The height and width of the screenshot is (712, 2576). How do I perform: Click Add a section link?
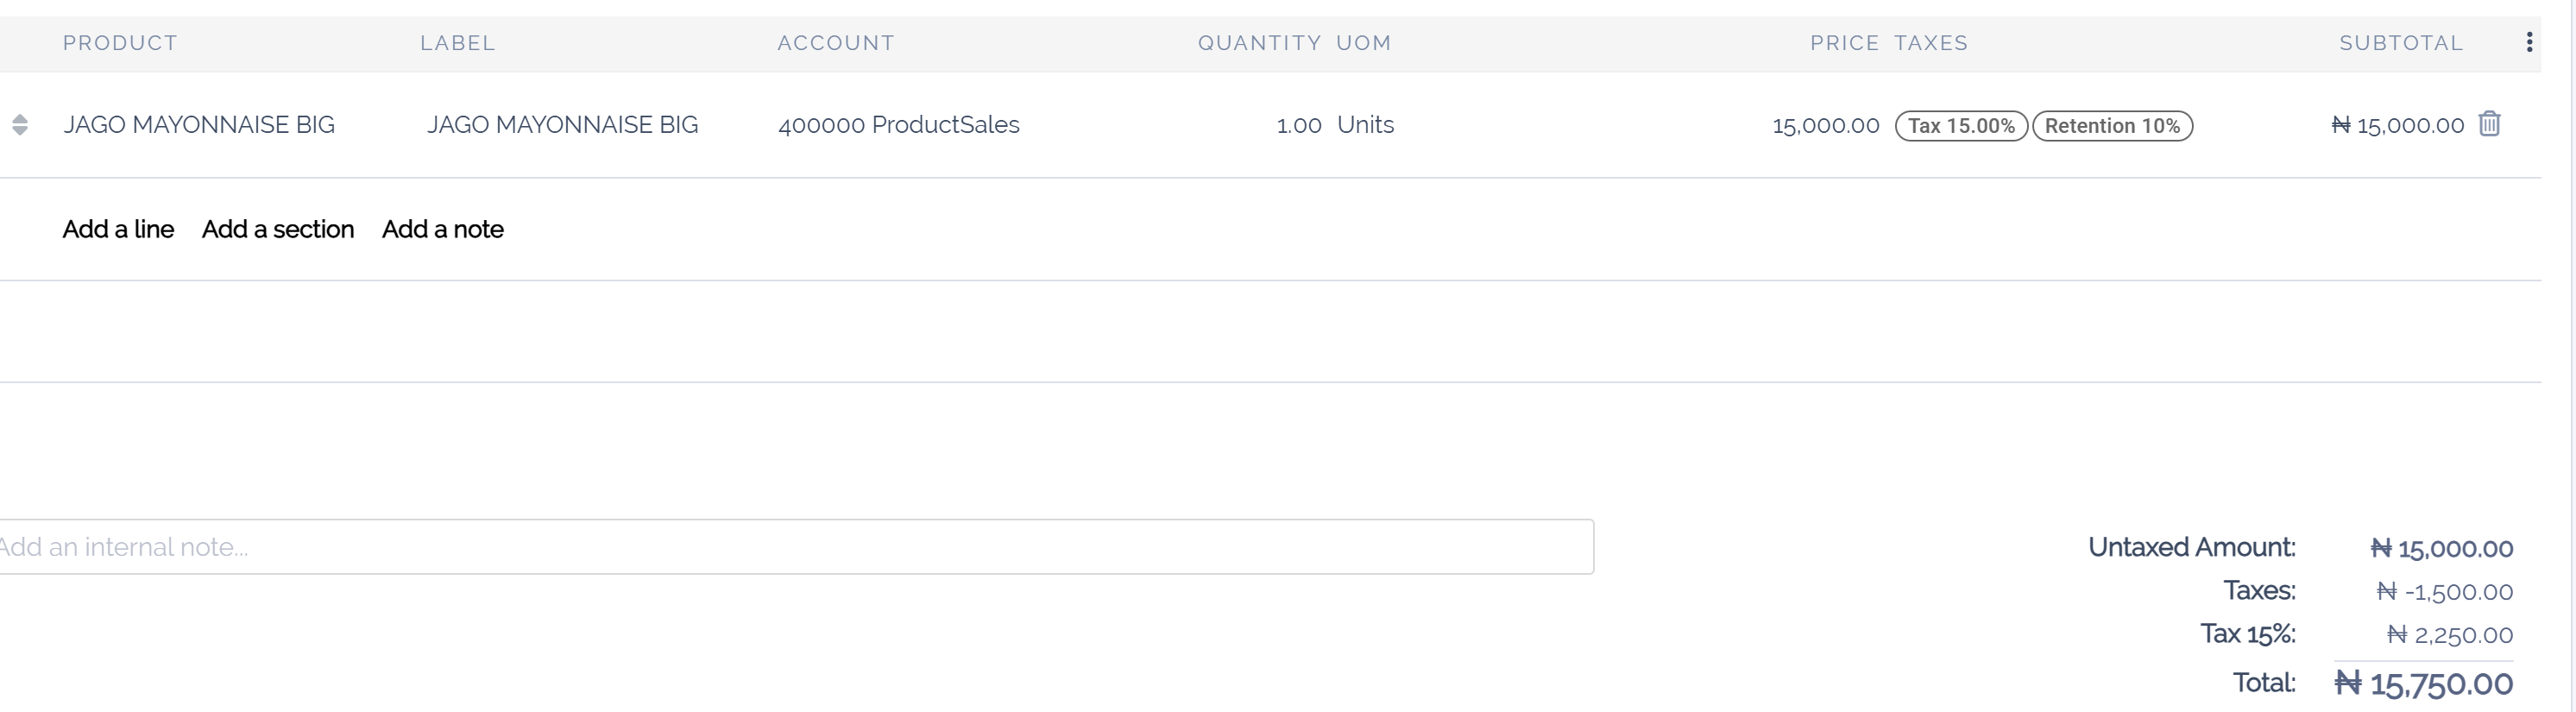[278, 229]
